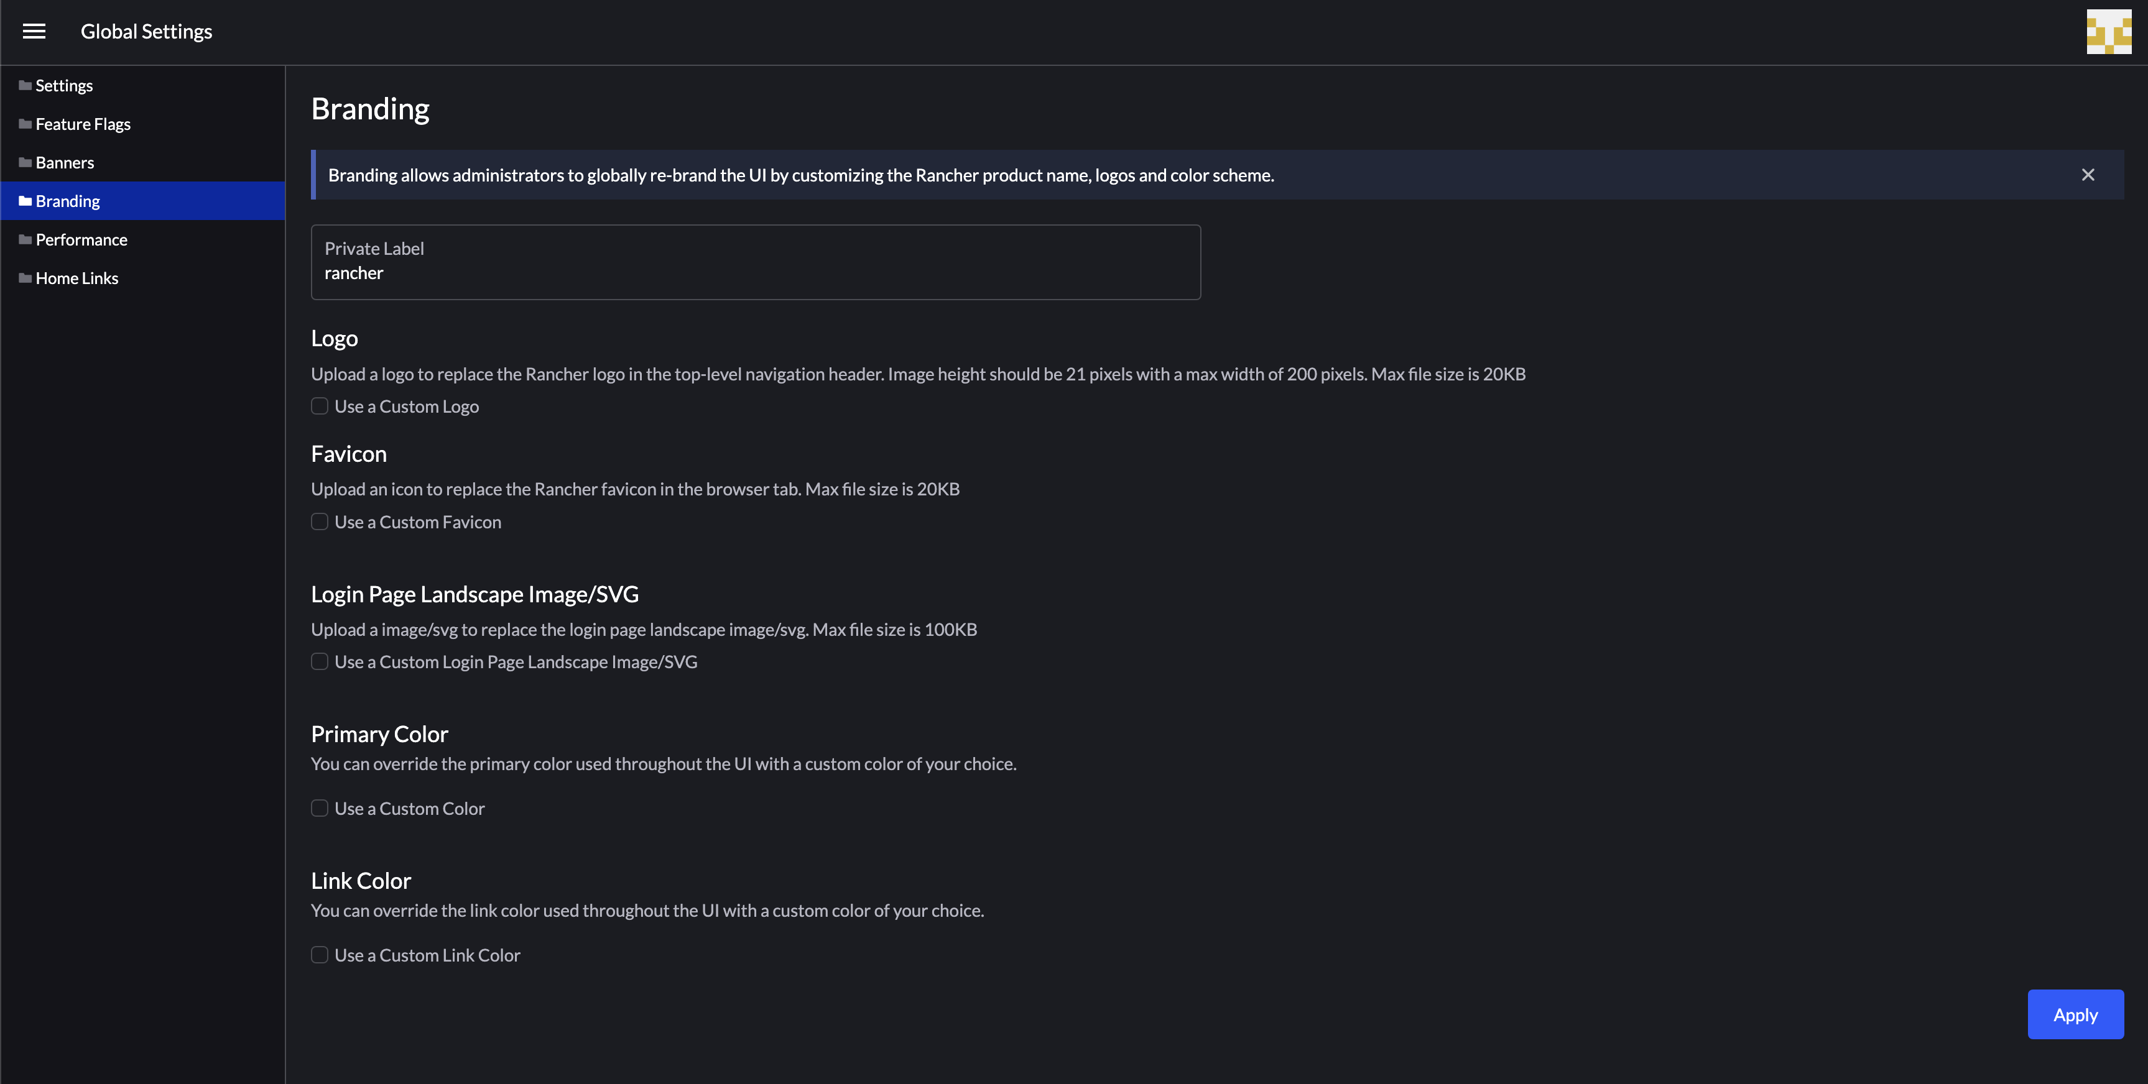Click the Rancher logo in the top-right corner

[2109, 32]
